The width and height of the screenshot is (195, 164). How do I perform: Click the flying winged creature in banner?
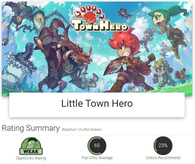point(26,19)
